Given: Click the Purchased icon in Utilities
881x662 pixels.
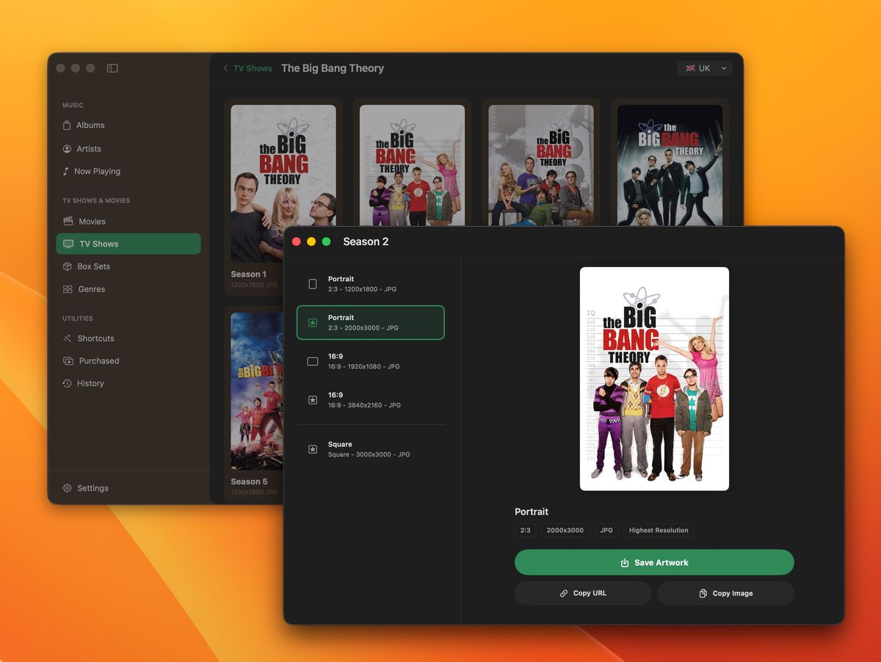Looking at the screenshot, I should pyautogui.click(x=68, y=361).
